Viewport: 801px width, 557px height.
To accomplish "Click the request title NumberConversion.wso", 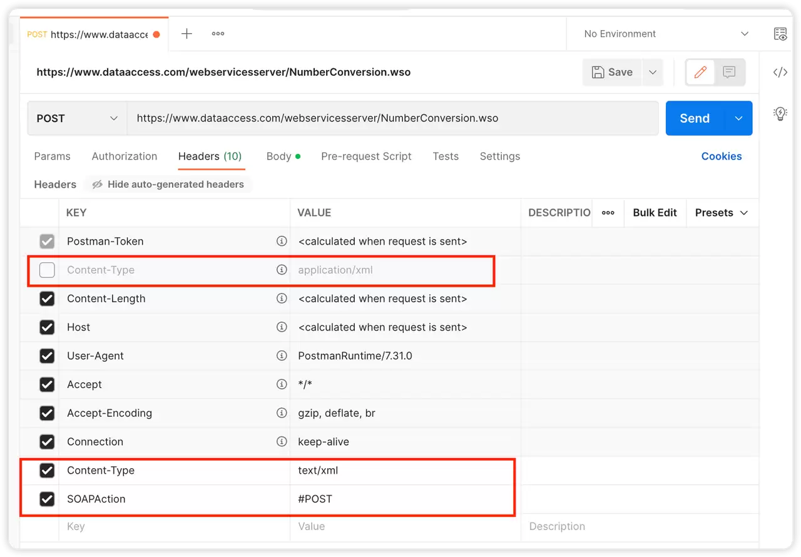I will [x=223, y=72].
